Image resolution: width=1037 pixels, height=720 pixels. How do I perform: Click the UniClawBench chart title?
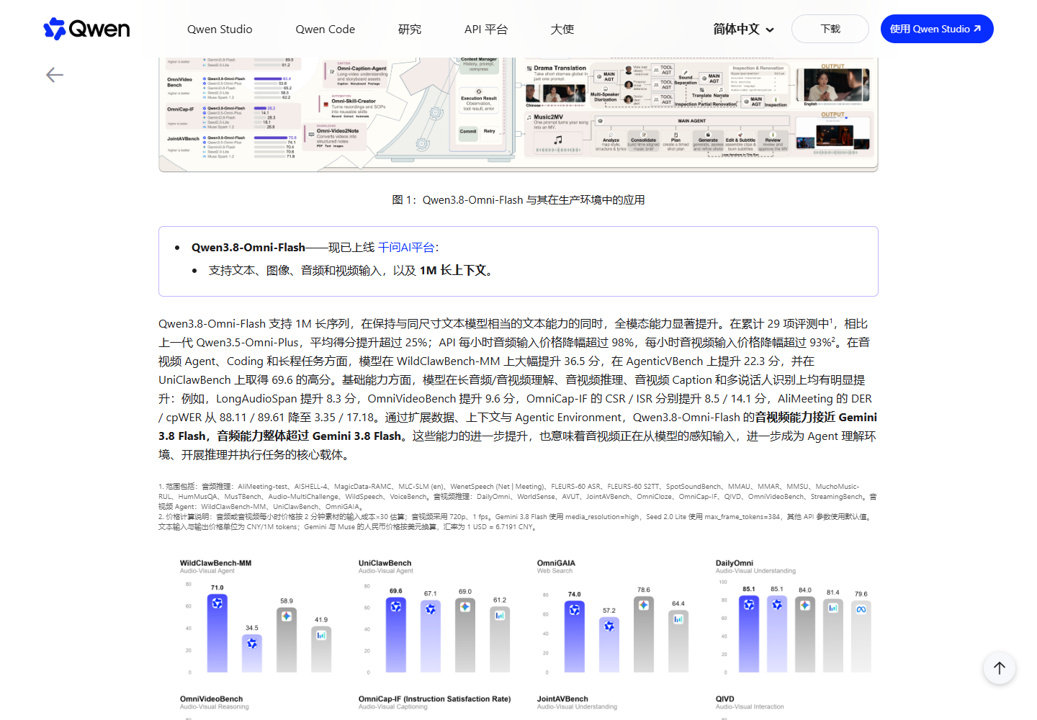pos(385,563)
